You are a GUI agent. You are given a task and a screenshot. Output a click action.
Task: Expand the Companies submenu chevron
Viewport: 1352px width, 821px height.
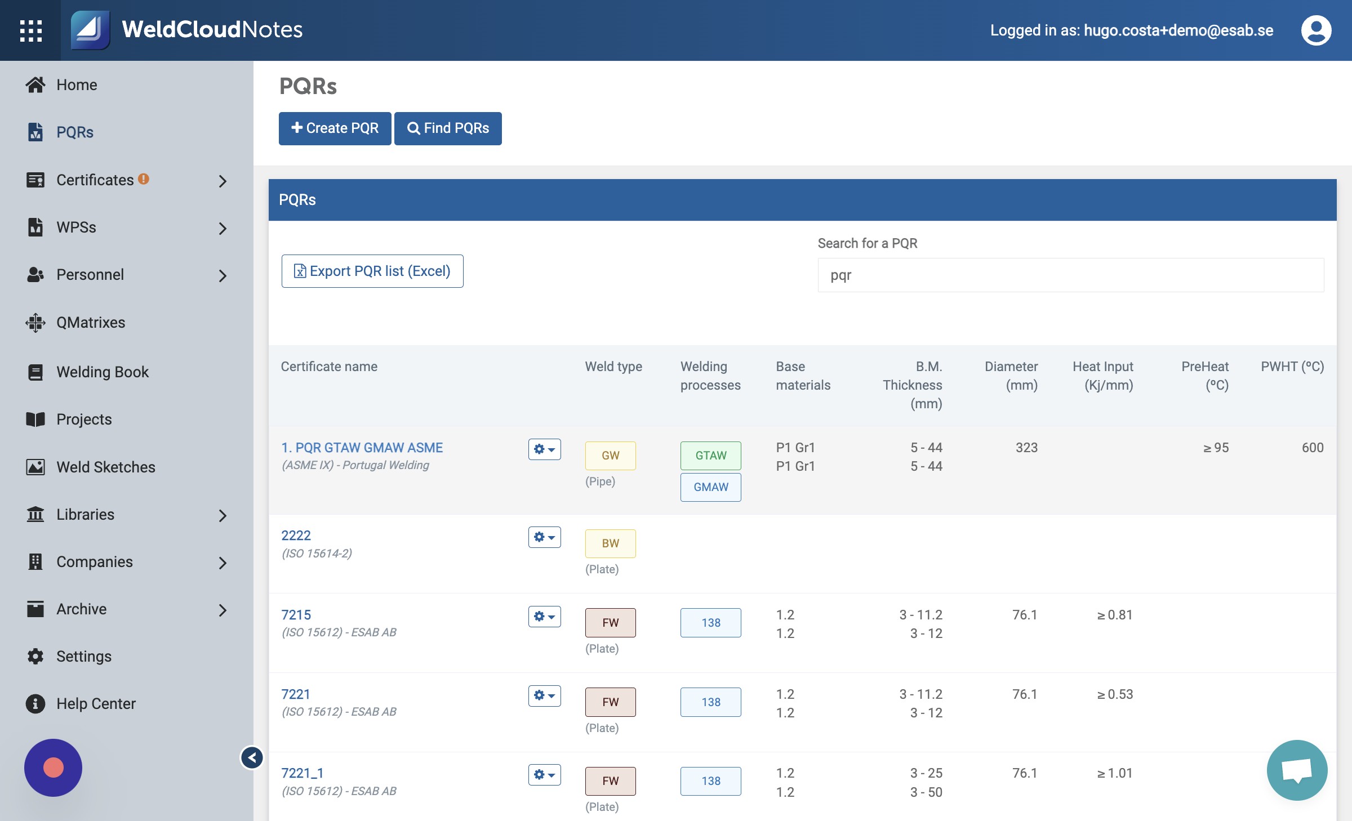[x=223, y=563]
